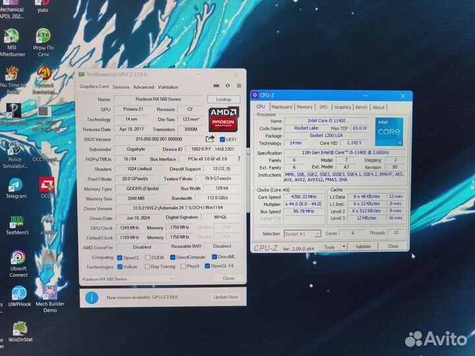Click the AMD Radeon Graphics logo in GPU-Z
This screenshot has width=475, height=356.
click(x=224, y=119)
